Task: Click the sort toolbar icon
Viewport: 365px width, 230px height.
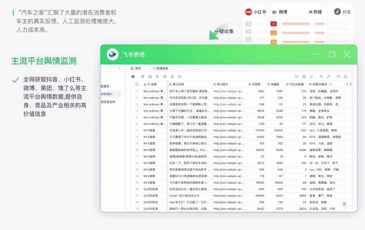Action: (172, 76)
